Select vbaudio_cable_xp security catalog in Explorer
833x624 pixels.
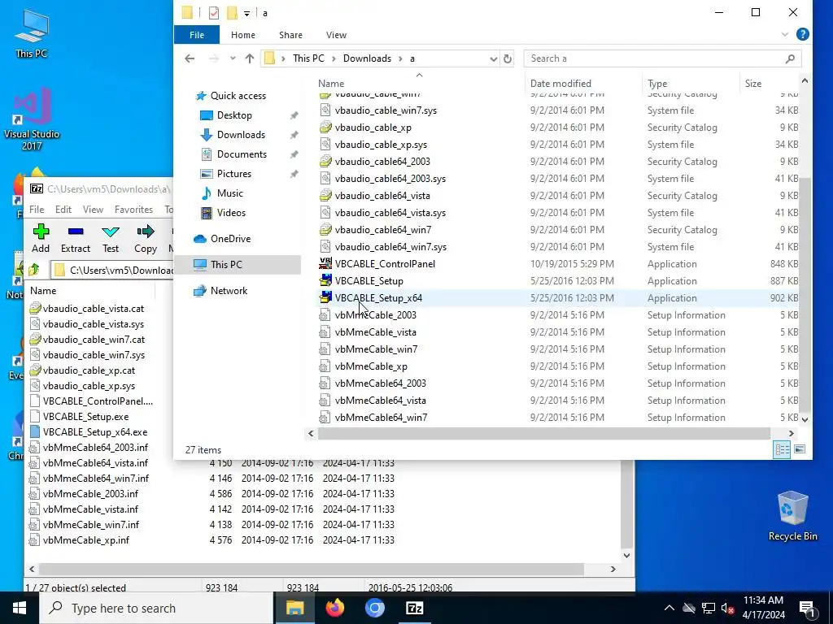point(373,128)
